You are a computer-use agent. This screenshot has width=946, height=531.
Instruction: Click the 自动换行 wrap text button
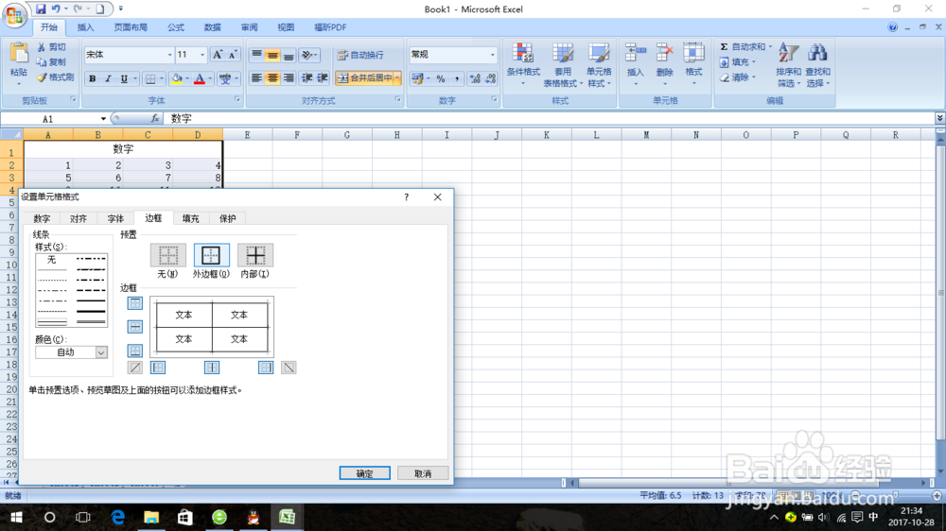pyautogui.click(x=360, y=55)
